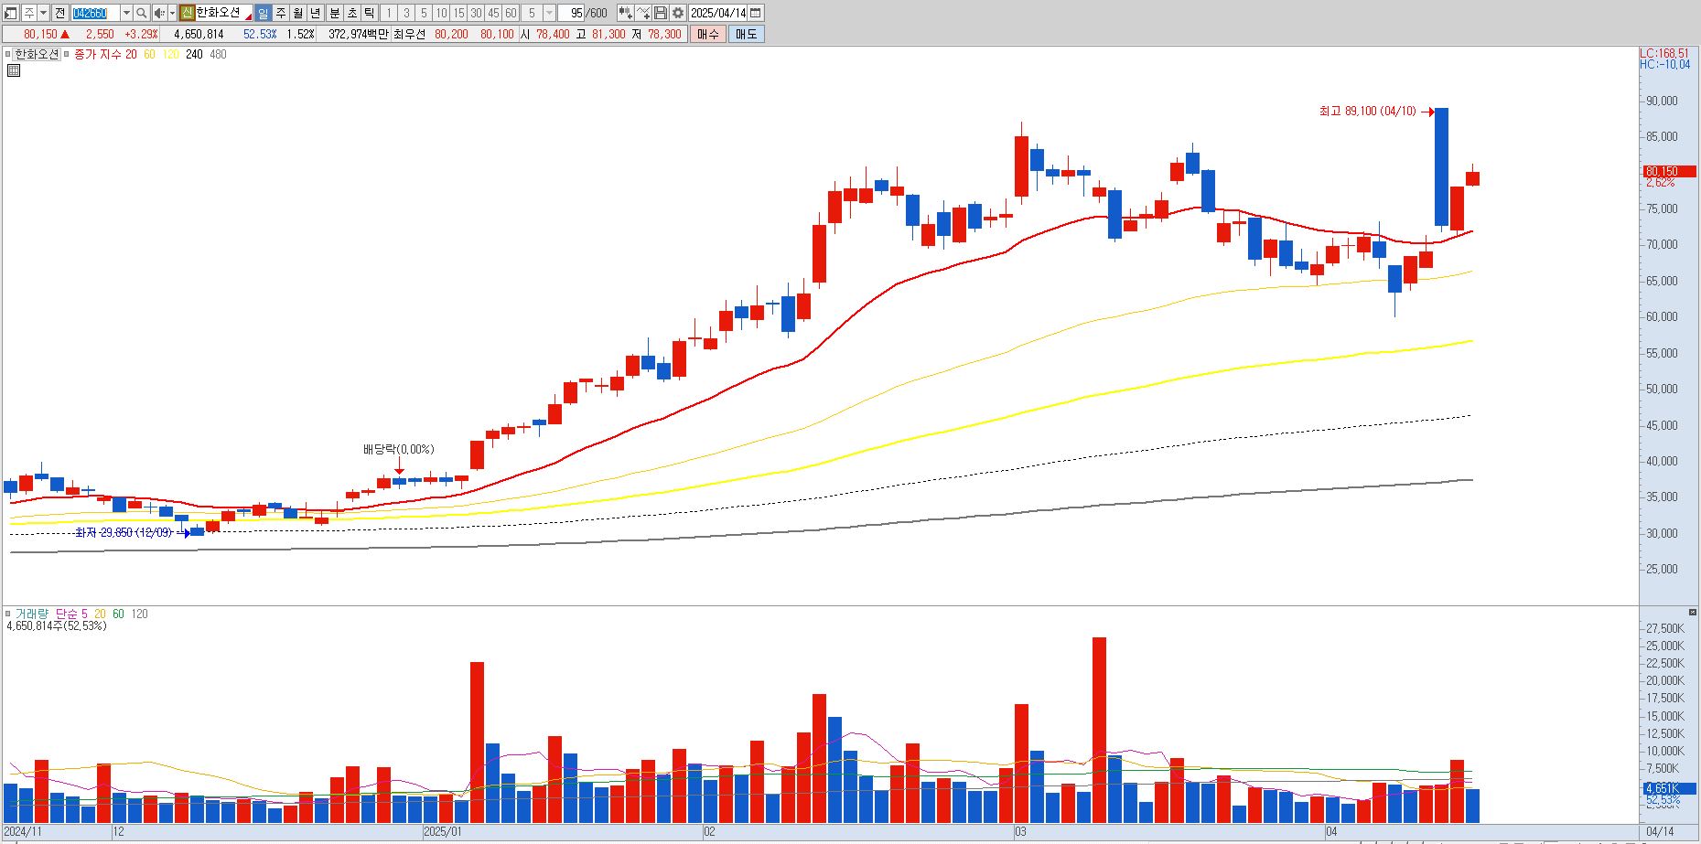The image size is (1701, 844).
Task: Select the daily 일 chart period
Action: click(x=263, y=13)
